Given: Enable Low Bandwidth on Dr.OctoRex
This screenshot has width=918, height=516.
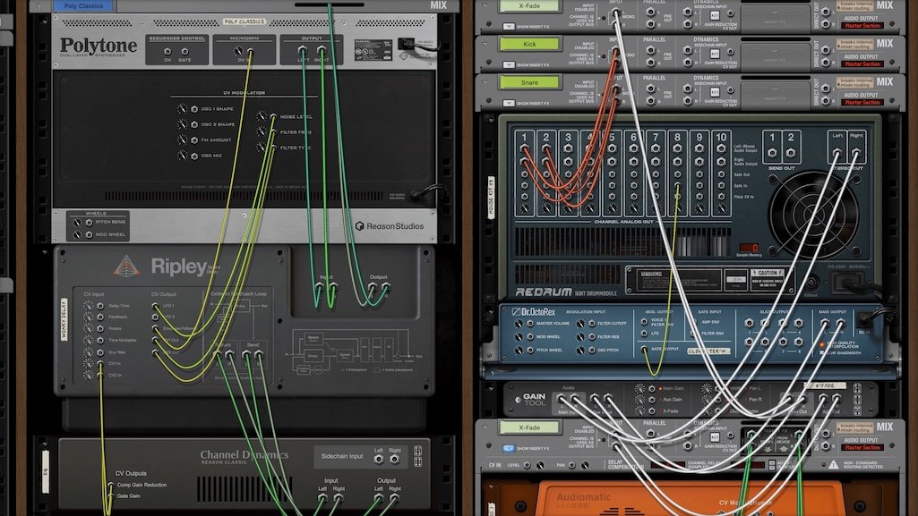Looking at the screenshot, I should click(x=821, y=353).
